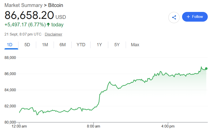Select the 1D time range tab
212x129 pixels.
9,45
